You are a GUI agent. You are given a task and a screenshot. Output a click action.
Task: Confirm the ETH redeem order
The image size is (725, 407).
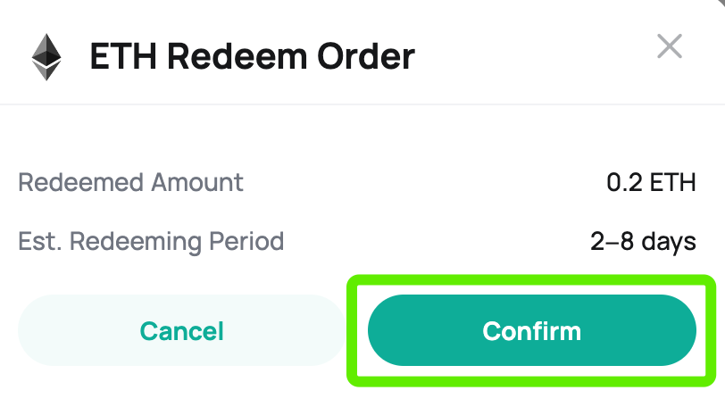pyautogui.click(x=532, y=330)
